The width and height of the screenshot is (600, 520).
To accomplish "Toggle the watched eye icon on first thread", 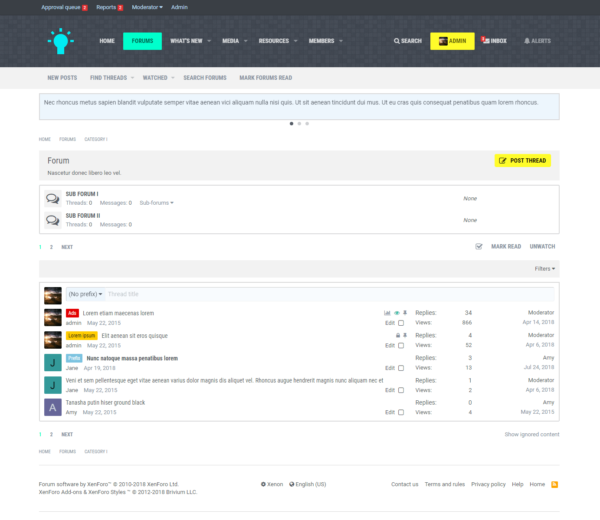I will [397, 313].
